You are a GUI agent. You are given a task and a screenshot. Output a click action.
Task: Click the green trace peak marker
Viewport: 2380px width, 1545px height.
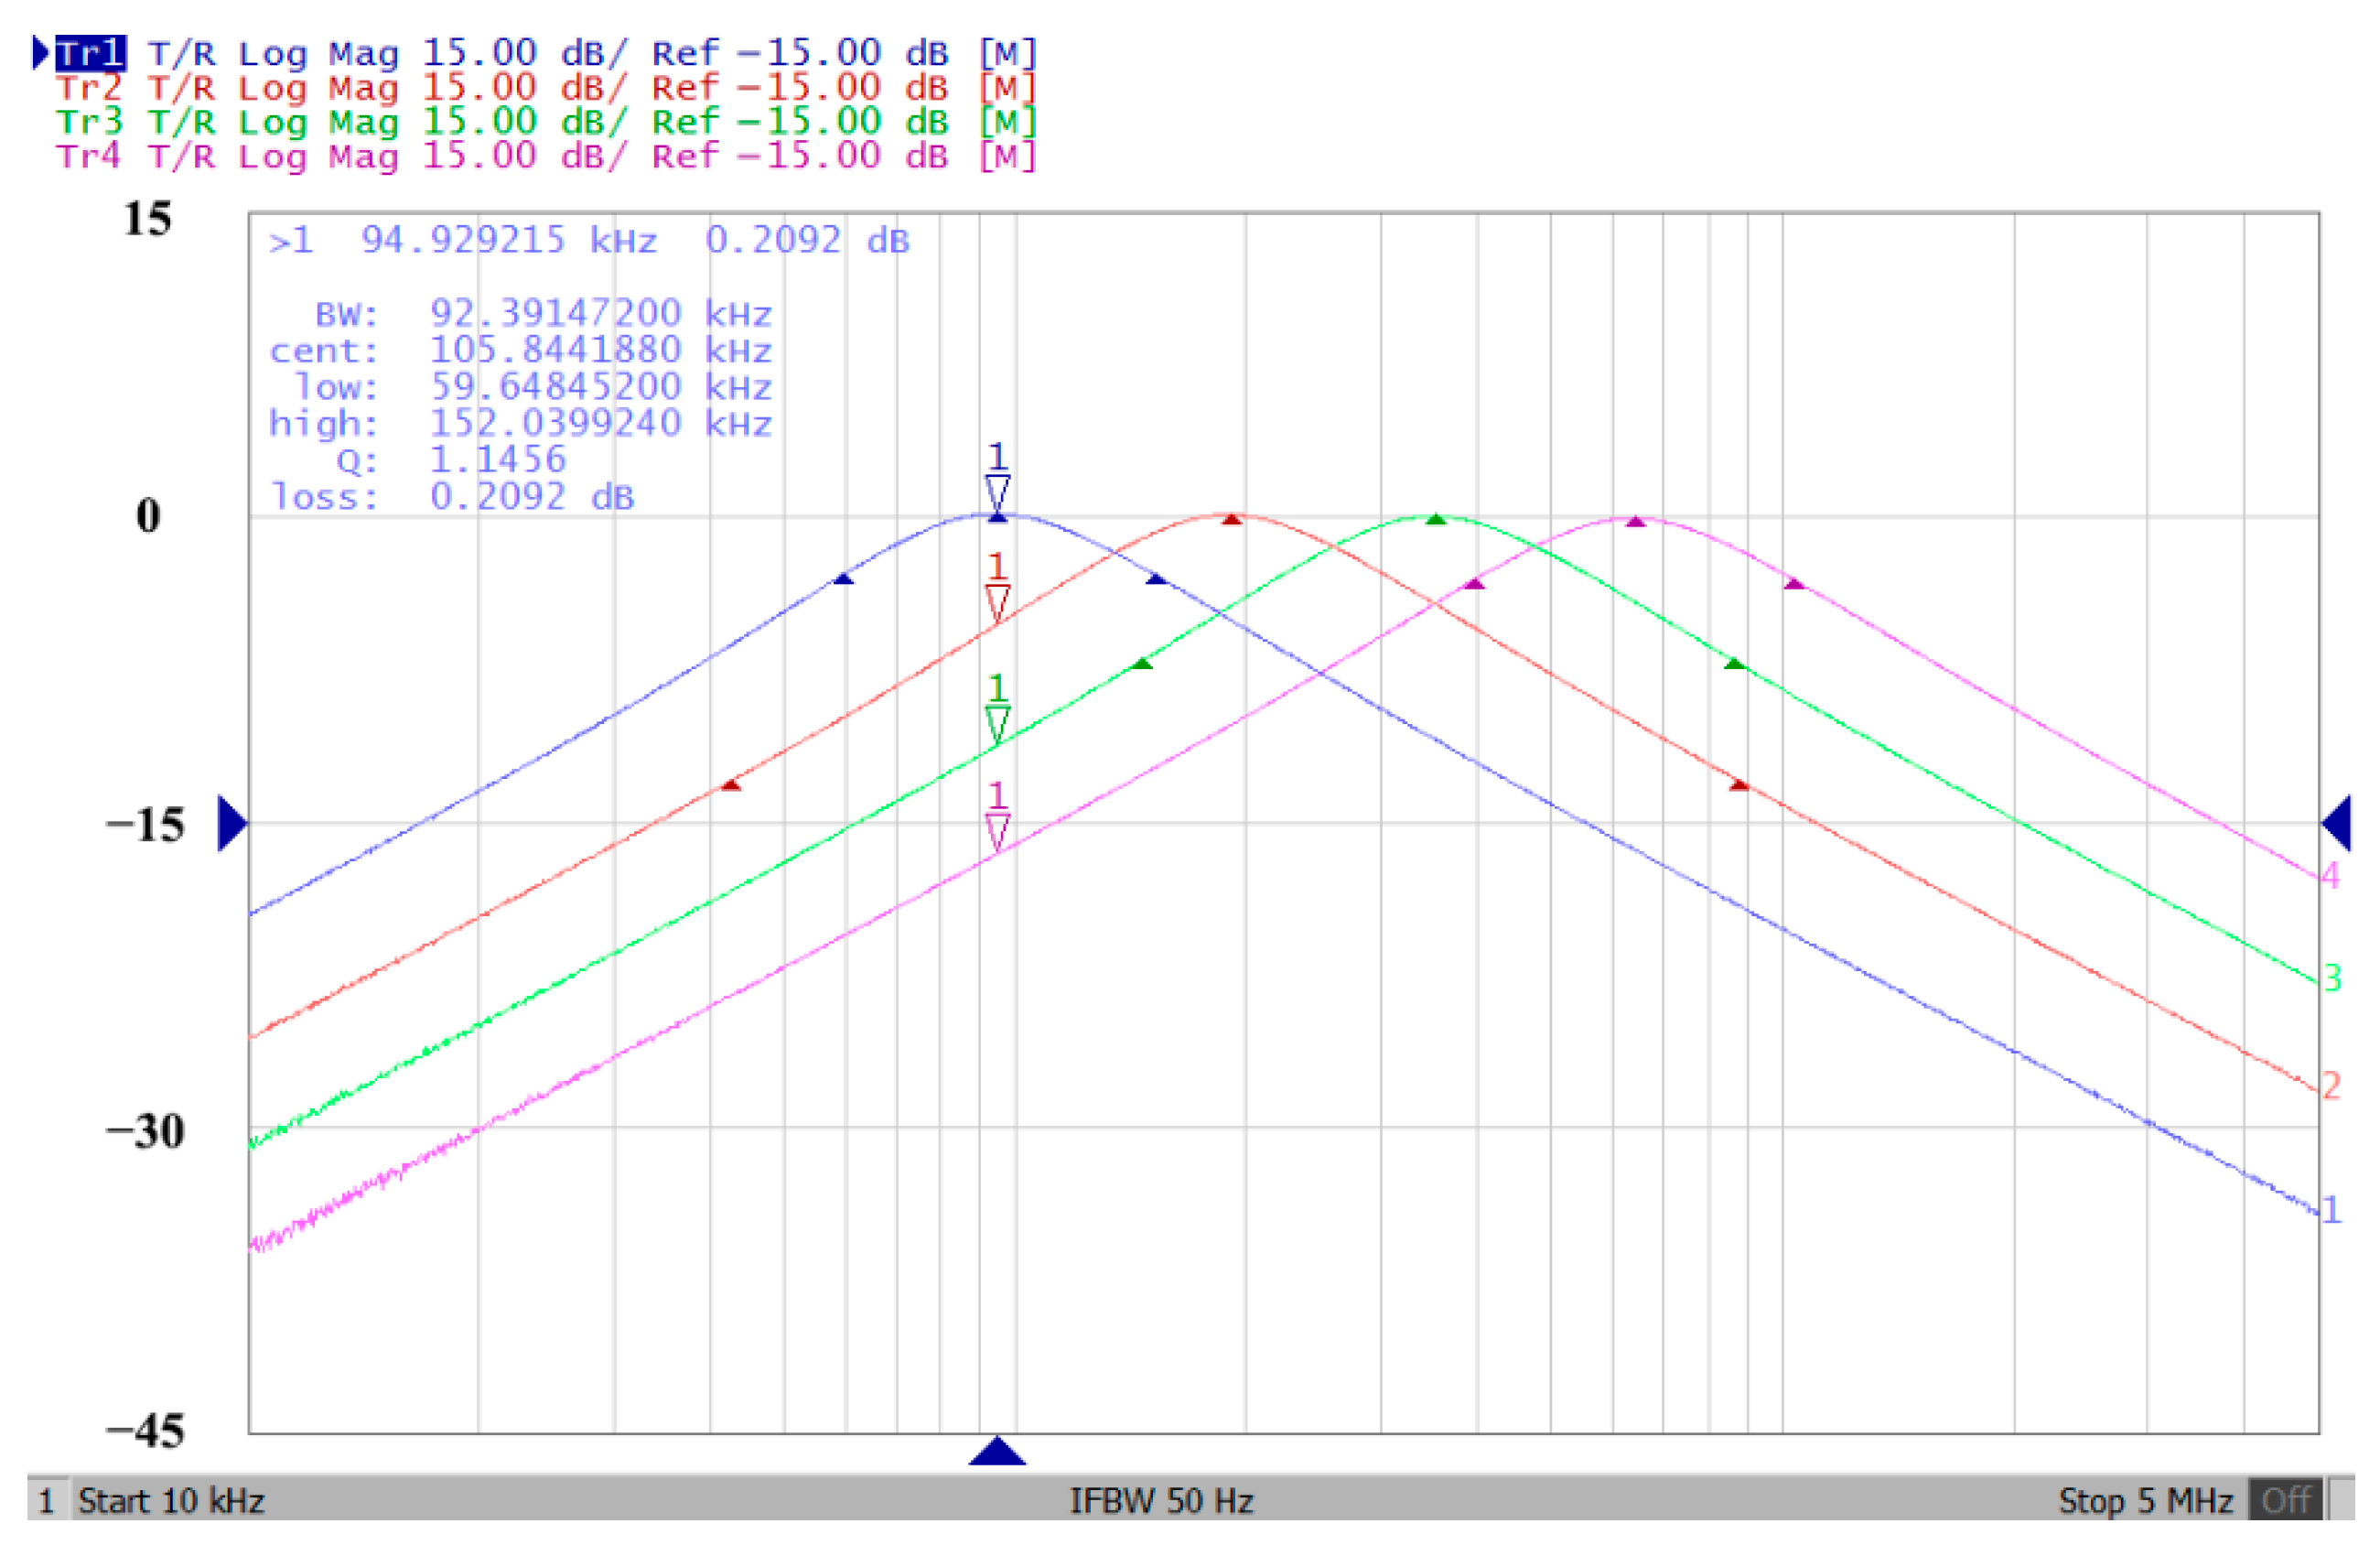pos(1436,519)
